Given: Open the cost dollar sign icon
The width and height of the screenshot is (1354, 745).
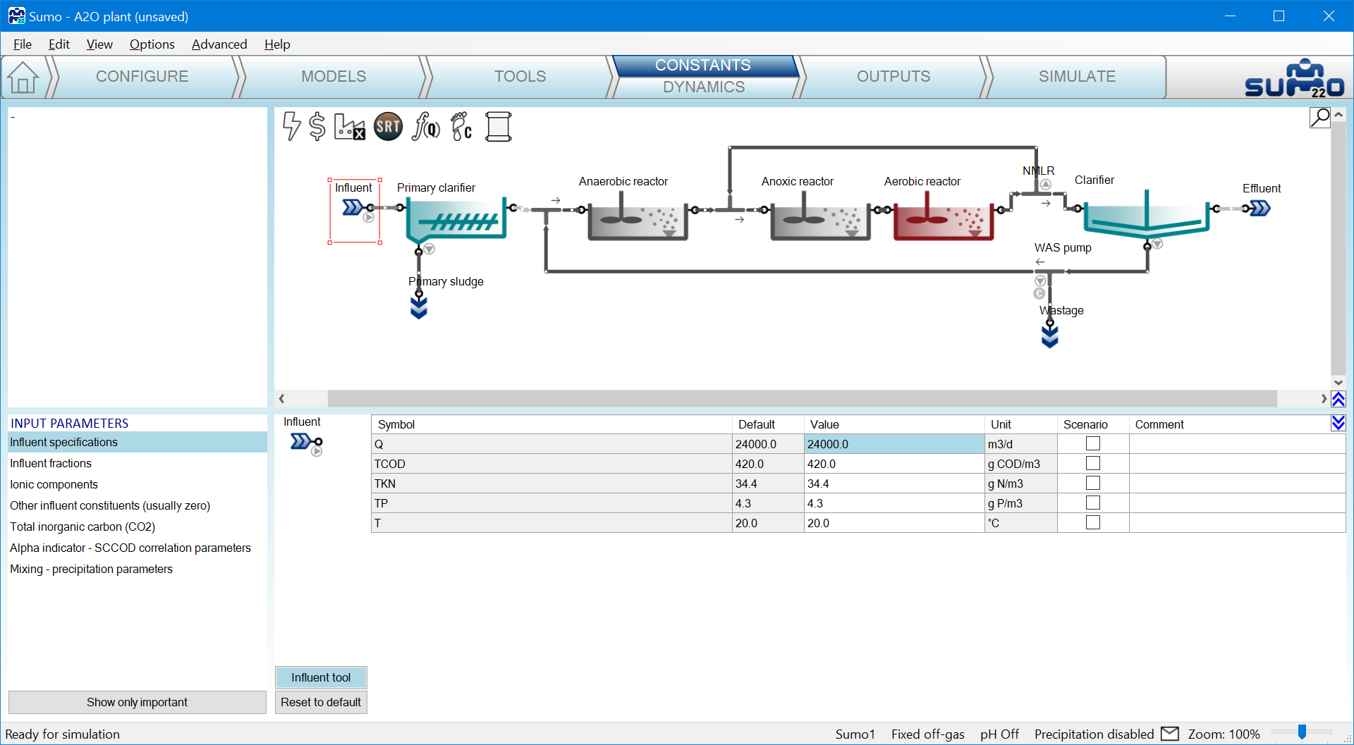Looking at the screenshot, I should pyautogui.click(x=317, y=127).
